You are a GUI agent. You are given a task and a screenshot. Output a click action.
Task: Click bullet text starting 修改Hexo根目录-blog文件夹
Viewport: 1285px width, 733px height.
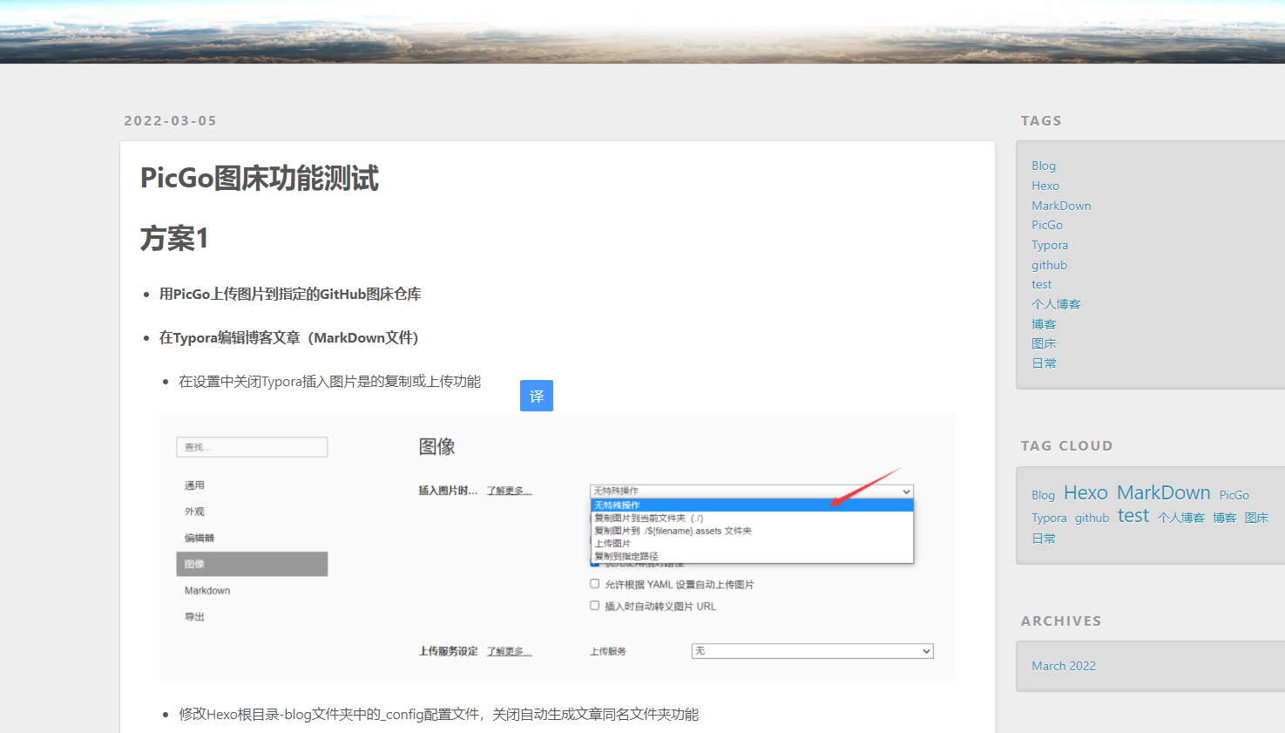439,715
